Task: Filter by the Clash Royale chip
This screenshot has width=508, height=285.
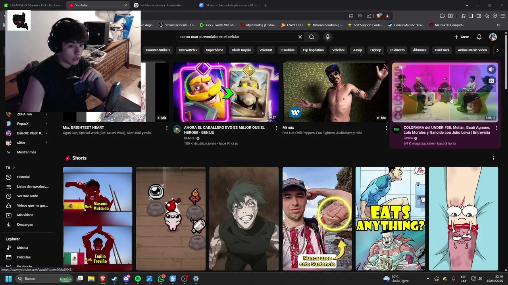Action: (241, 50)
